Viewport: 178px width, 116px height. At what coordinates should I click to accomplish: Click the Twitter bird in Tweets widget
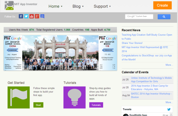point(169,109)
